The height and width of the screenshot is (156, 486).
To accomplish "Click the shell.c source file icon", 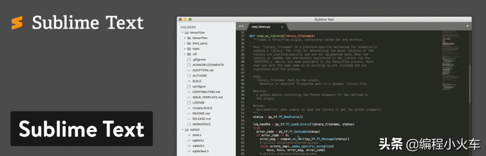I will (x=189, y=135).
